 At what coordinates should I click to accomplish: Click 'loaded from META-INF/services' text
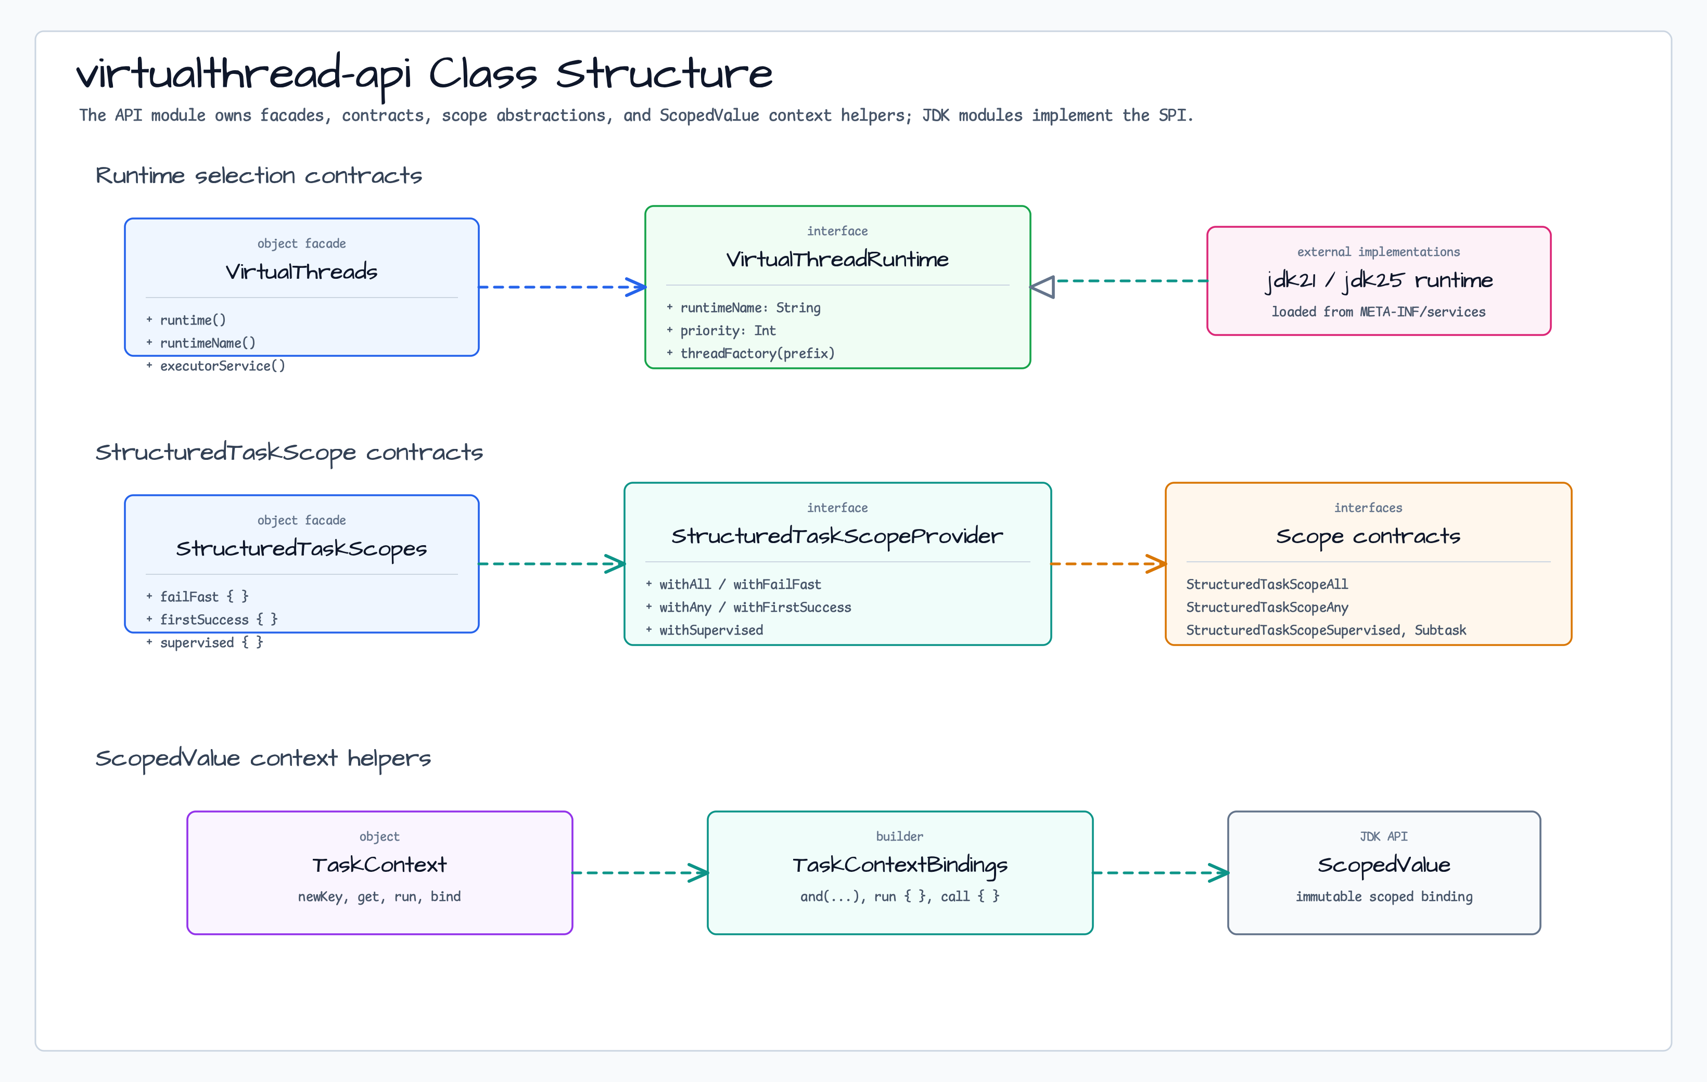tap(1379, 312)
